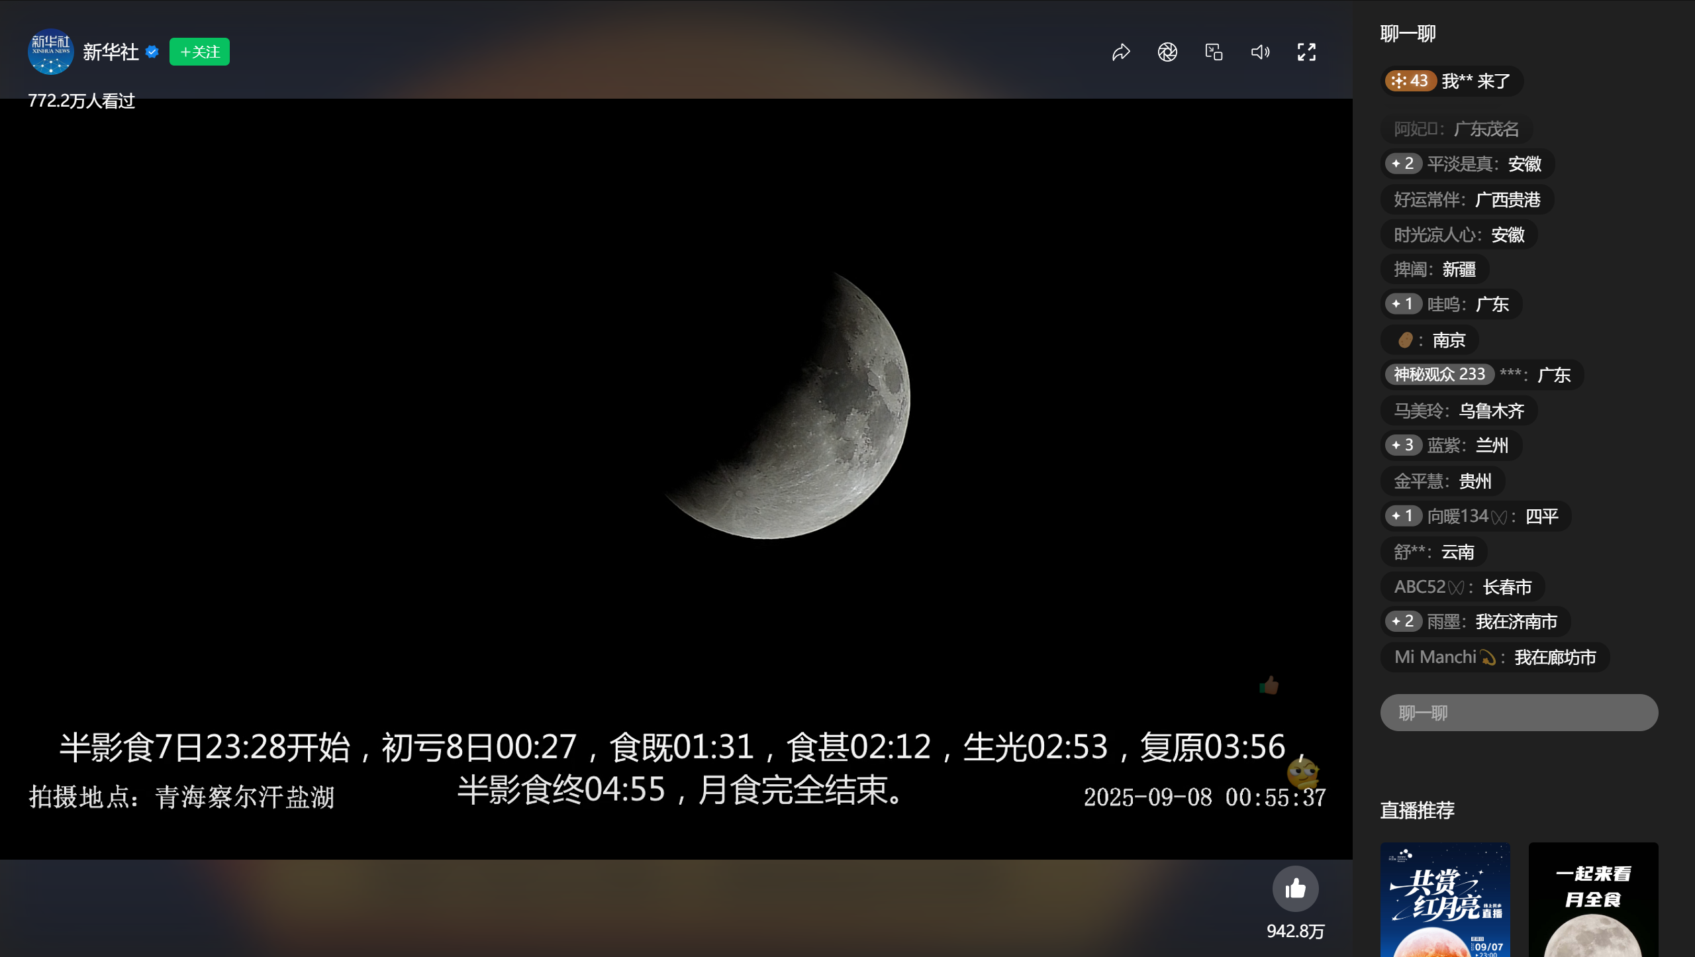Click the 43 level badge in chat
Viewport: 1695px width, 957px height.
[x=1410, y=81]
